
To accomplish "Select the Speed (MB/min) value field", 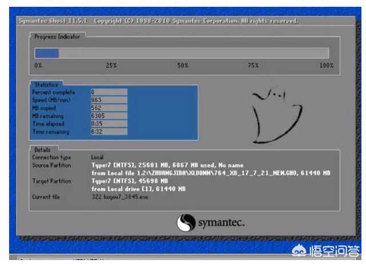I will pos(109,99).
